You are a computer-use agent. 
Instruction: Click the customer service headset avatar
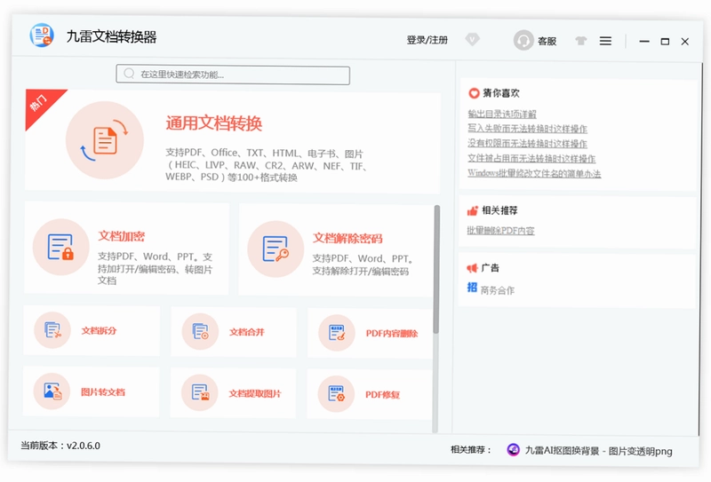[x=523, y=40]
